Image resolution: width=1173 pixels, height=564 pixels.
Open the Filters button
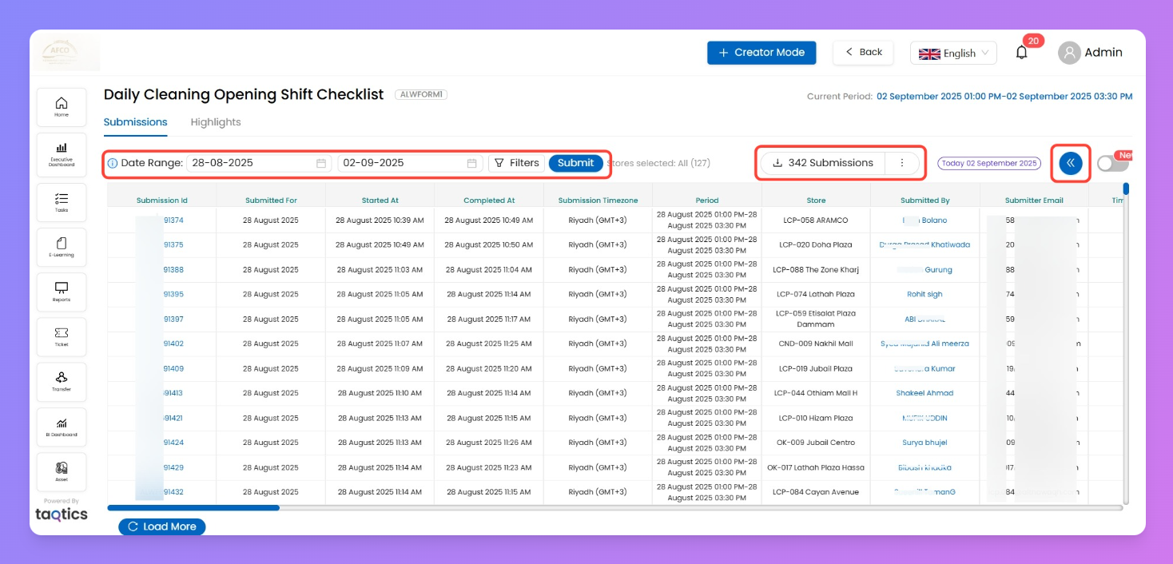516,163
